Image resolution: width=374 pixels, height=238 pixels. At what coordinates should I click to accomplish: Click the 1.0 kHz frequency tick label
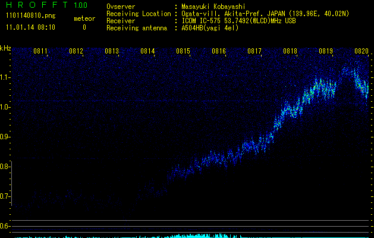point(4,107)
